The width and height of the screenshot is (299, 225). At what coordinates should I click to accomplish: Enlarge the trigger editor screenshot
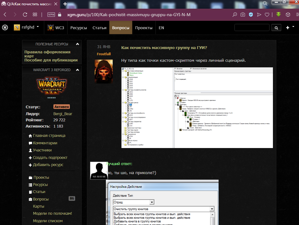click(197, 108)
